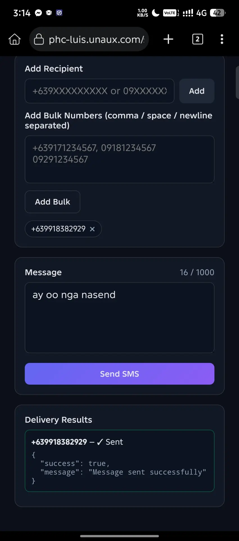Tap the +639918382929 recipient chip
The image size is (239, 541).
tap(58, 229)
